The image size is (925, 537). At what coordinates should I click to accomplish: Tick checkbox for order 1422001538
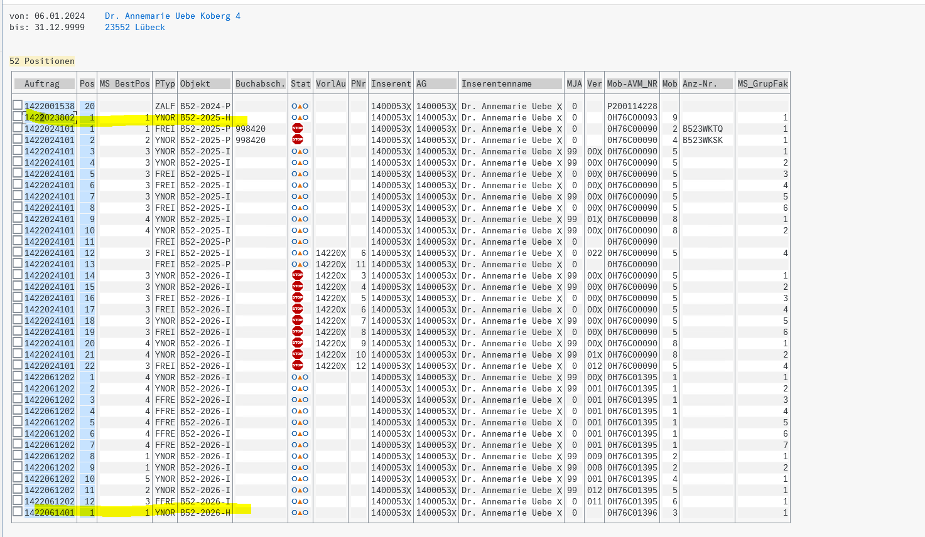18,105
